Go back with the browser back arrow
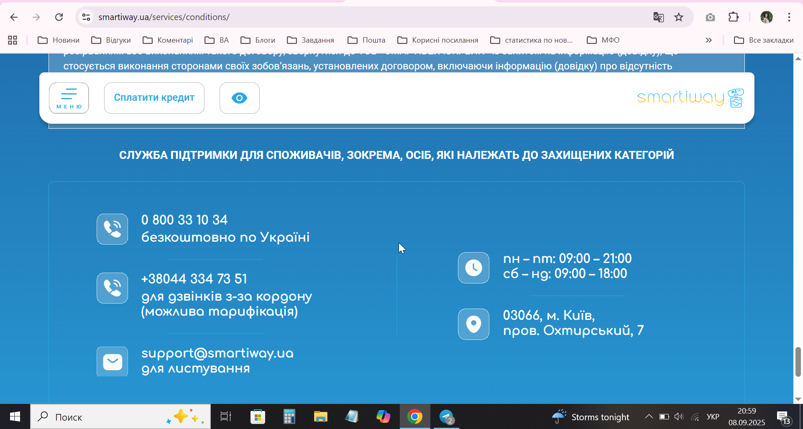This screenshot has height=429, width=803. click(14, 17)
